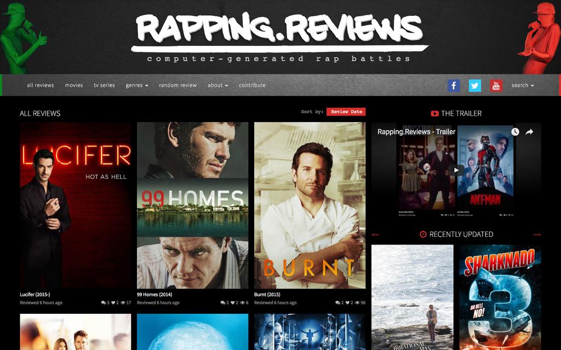Screen dimensions: 561x350
Task: Play the Rapping.Reviews trailer video
Action: tap(456, 171)
